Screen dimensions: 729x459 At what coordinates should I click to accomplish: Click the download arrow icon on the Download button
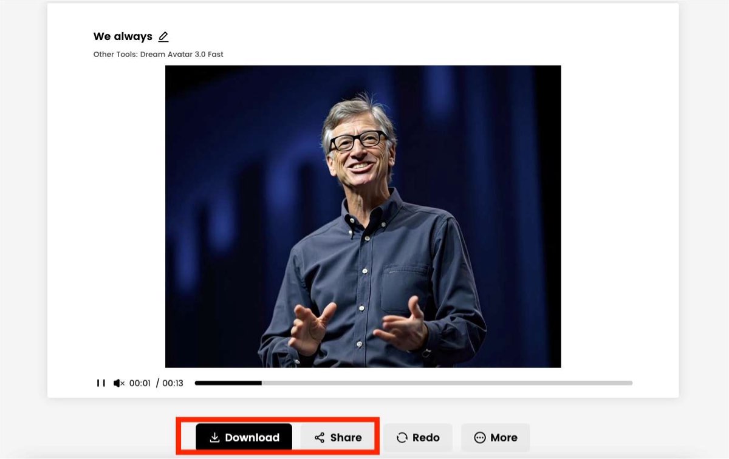(215, 437)
